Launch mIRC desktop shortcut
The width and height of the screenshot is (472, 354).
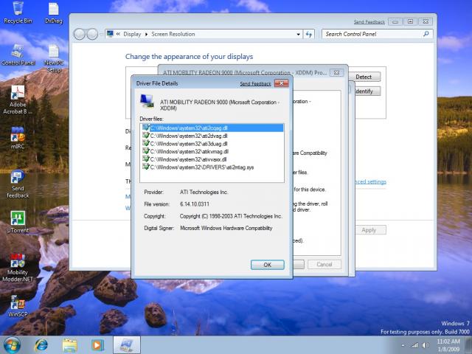[x=18, y=138]
